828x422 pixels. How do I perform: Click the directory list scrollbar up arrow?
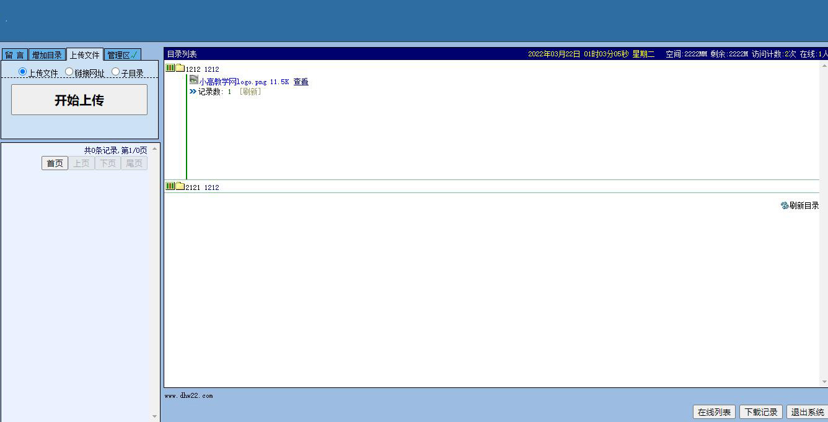[x=824, y=65]
